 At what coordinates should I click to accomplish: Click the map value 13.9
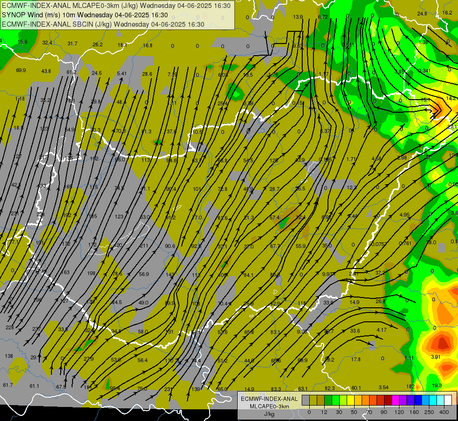tap(298, 17)
